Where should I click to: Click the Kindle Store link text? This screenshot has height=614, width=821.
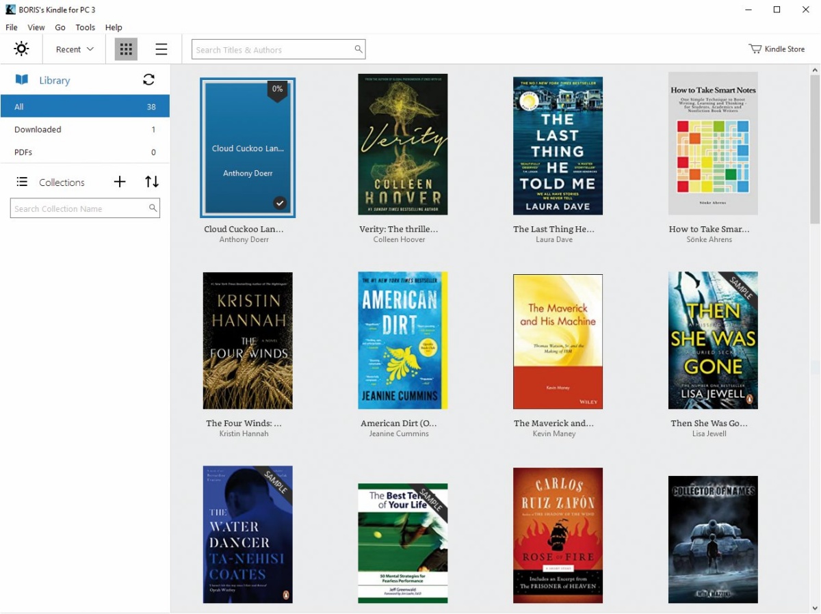pos(785,49)
